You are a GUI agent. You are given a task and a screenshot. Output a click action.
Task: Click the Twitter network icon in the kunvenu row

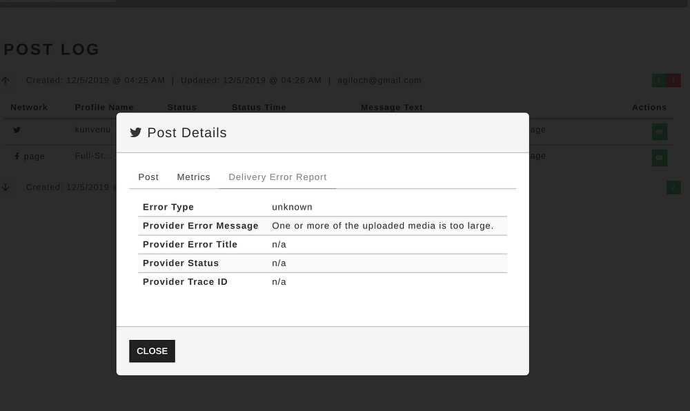[17, 130]
